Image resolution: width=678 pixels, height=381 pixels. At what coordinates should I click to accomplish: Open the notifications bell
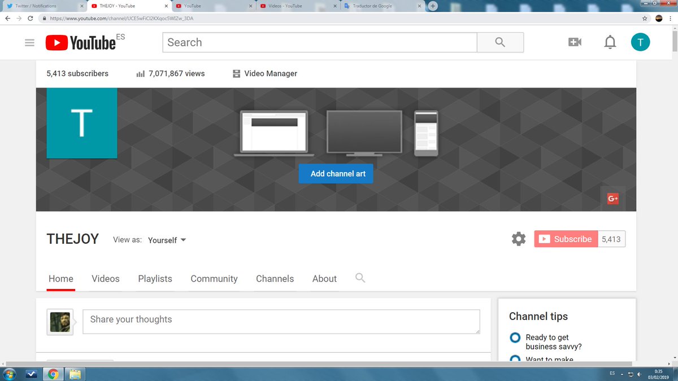[610, 42]
